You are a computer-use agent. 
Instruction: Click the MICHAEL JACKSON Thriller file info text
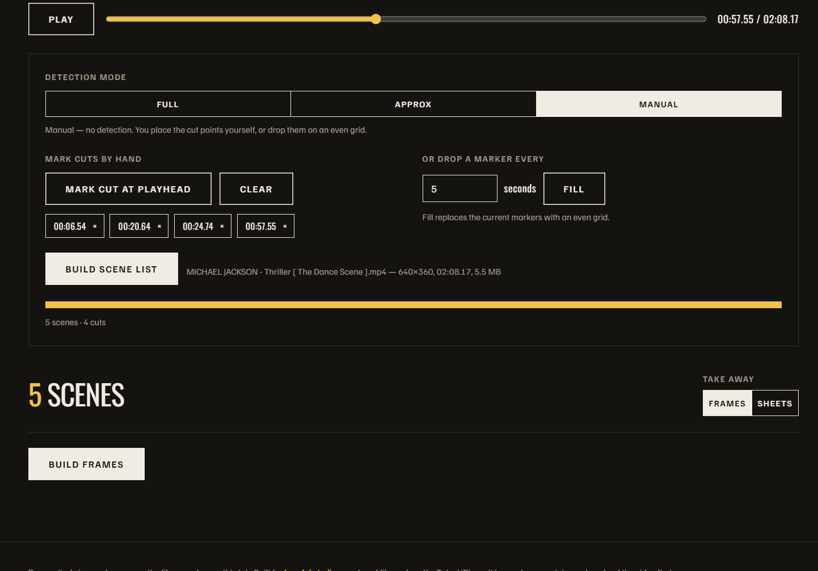pyautogui.click(x=344, y=272)
